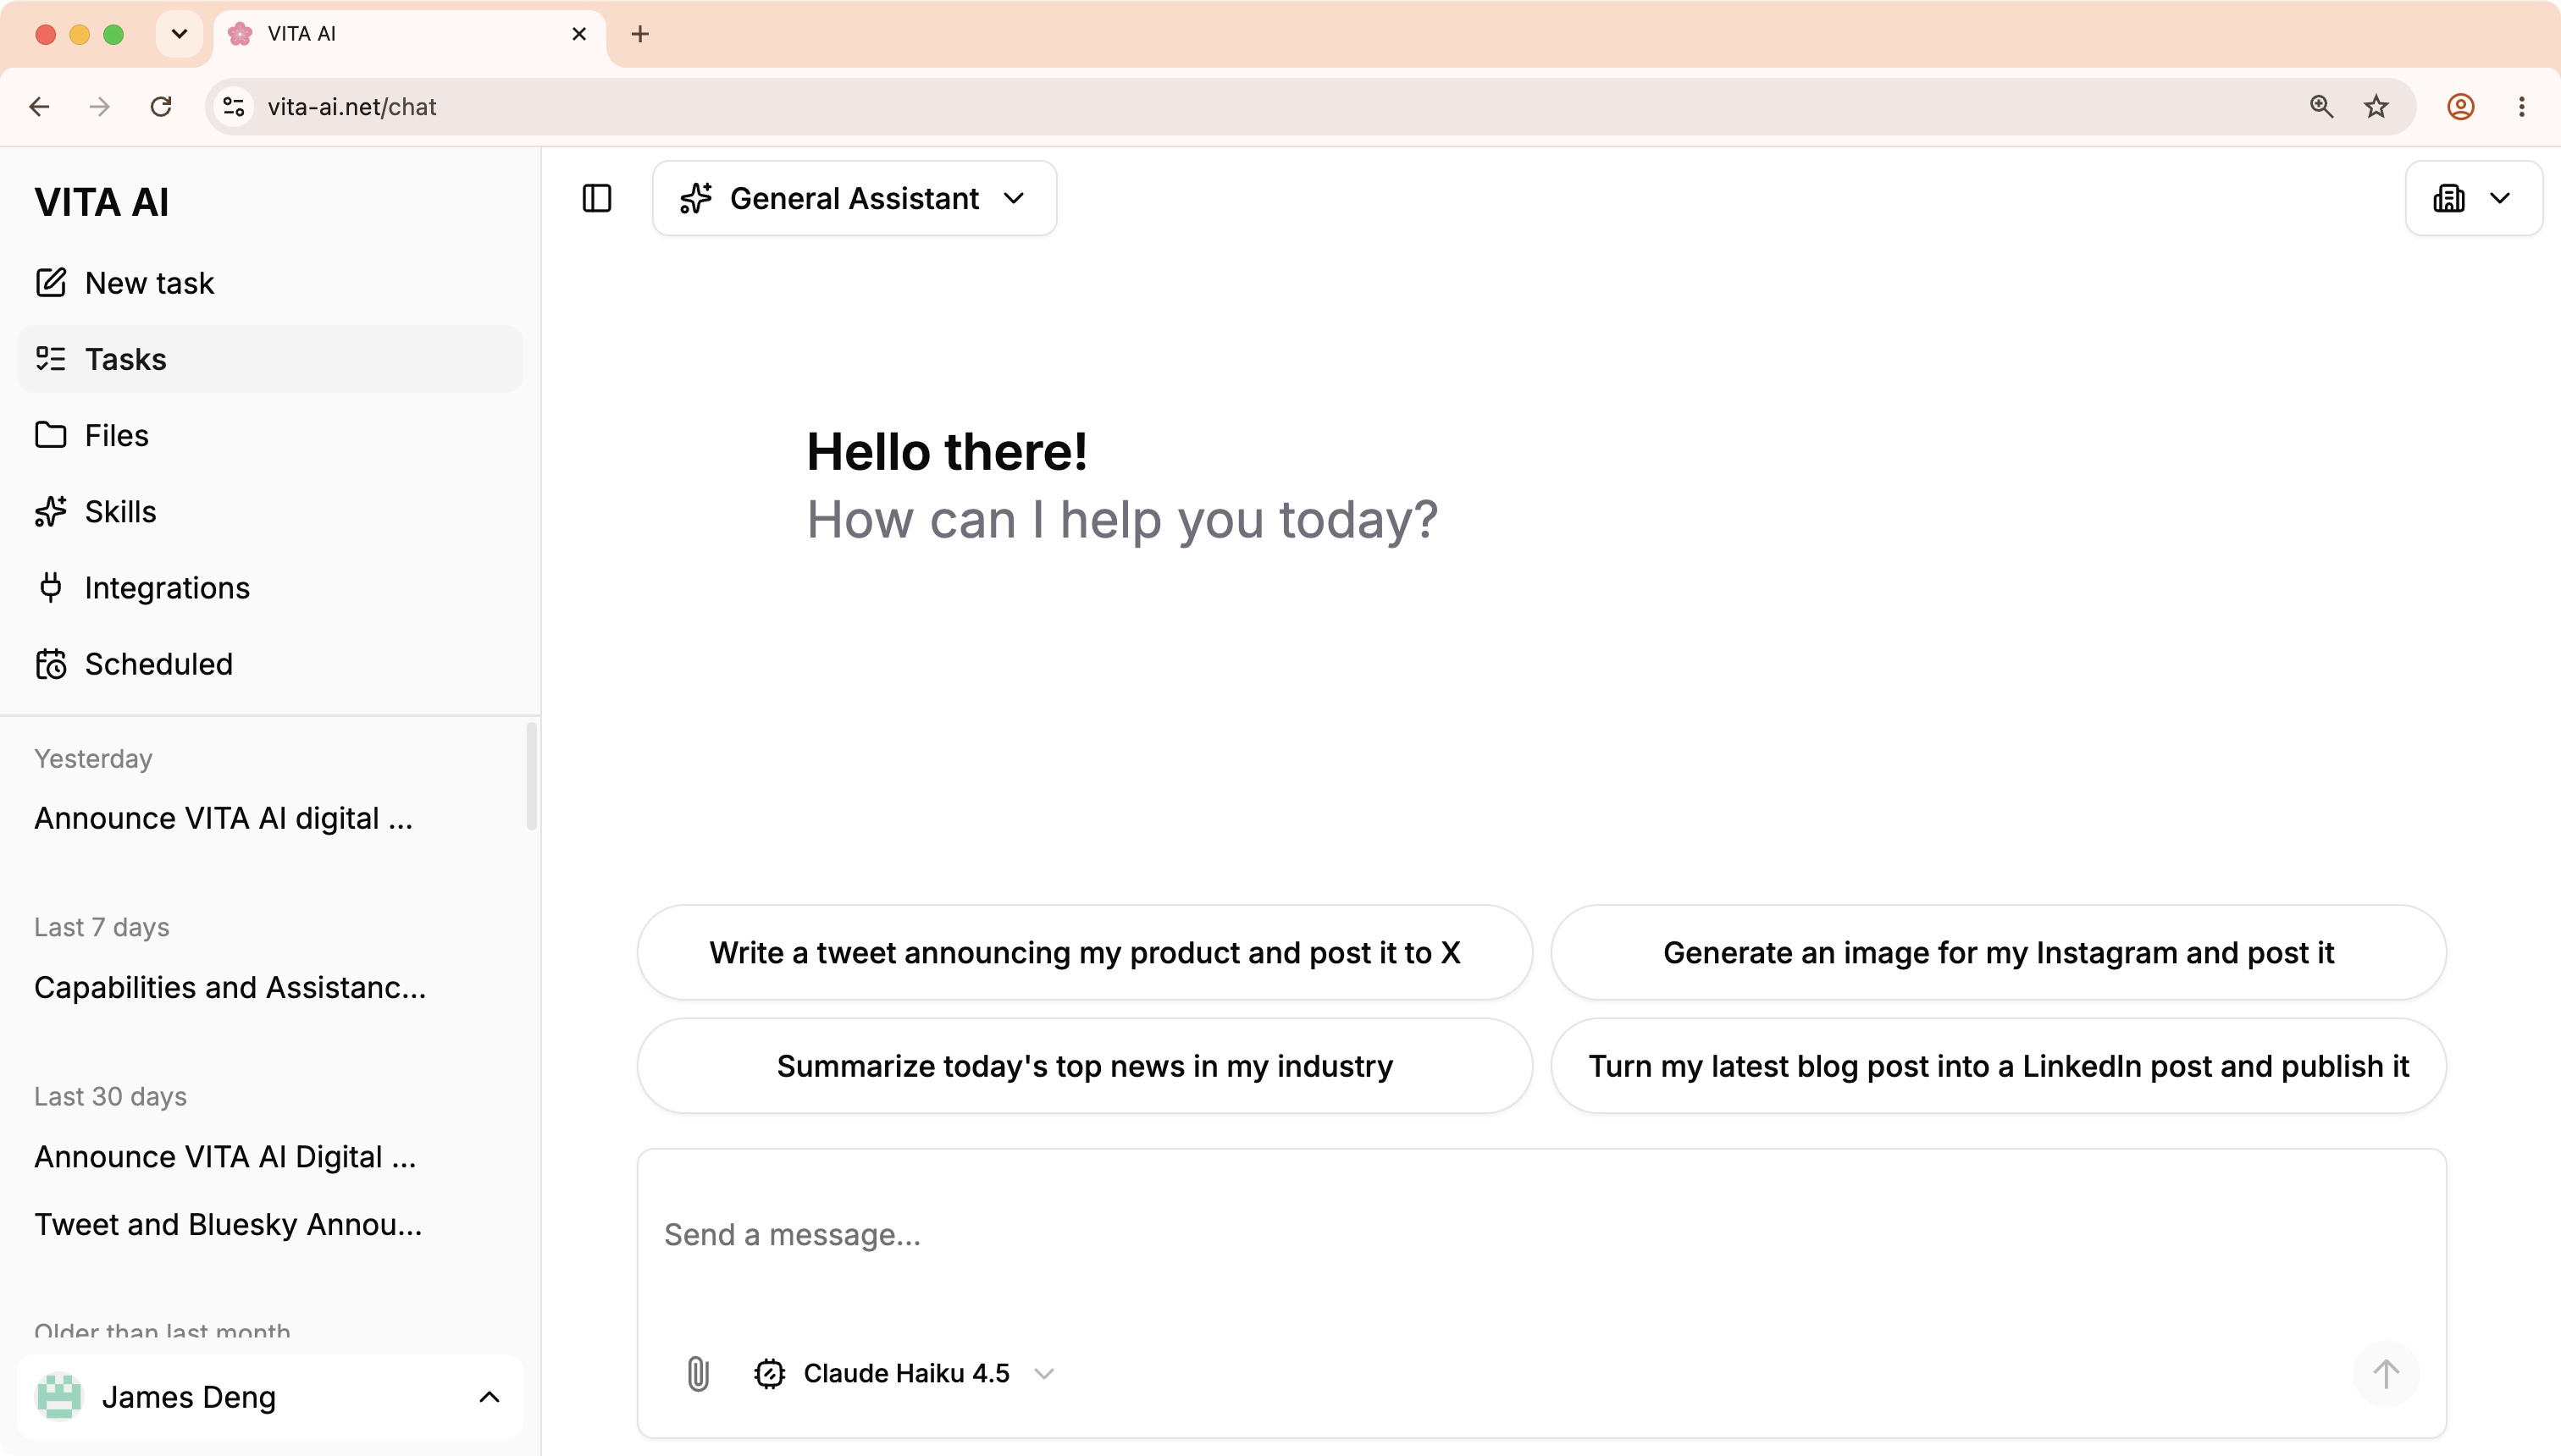
Task: Click the attach file paperclip icon
Action: coord(699,1373)
